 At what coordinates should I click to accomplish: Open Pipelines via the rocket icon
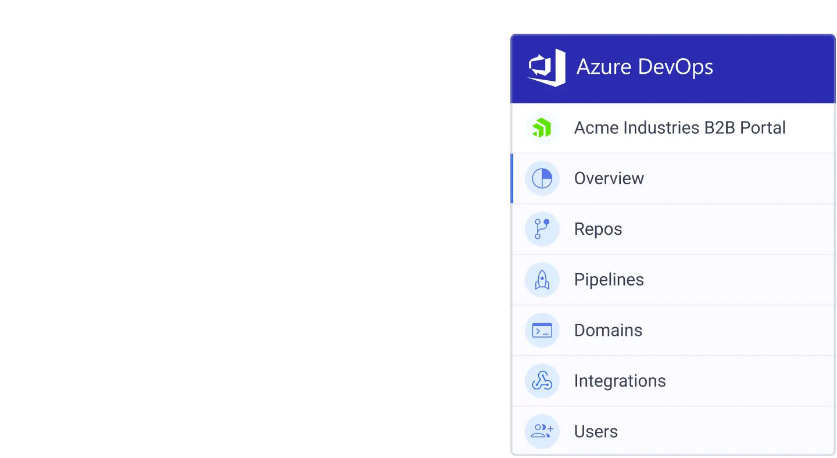click(x=542, y=280)
